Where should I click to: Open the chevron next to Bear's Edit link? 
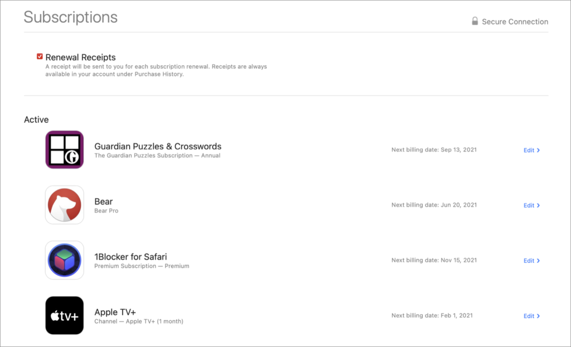[539, 205]
